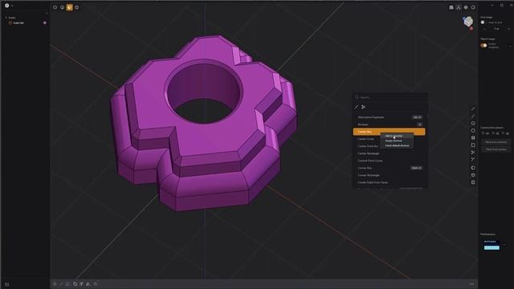The width and height of the screenshot is (514, 289).
Task: Select solid selection mode icon
Action: tap(77, 7)
